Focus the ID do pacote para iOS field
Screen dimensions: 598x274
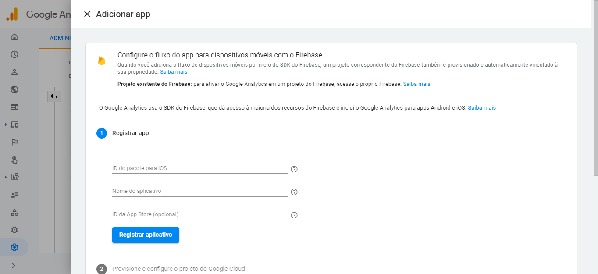pyautogui.click(x=199, y=168)
